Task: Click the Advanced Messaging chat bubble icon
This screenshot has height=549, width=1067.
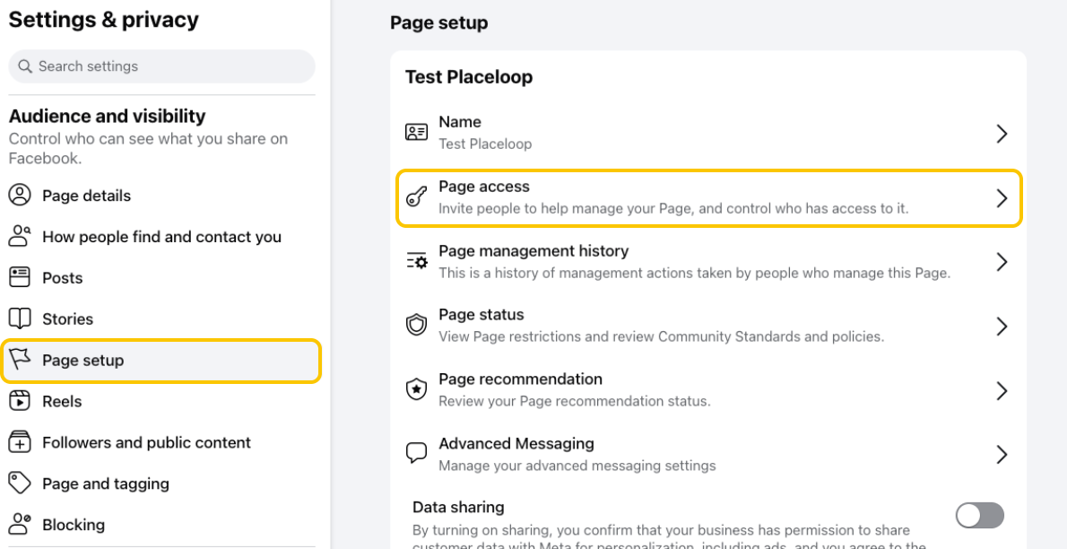Action: (x=416, y=454)
